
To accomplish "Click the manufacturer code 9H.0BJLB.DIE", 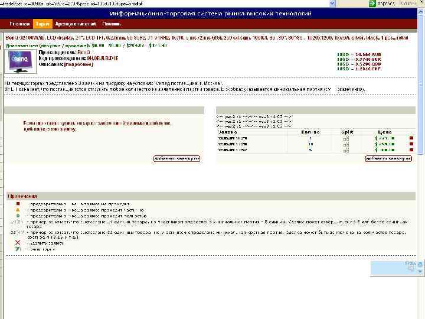I will [x=103, y=58].
